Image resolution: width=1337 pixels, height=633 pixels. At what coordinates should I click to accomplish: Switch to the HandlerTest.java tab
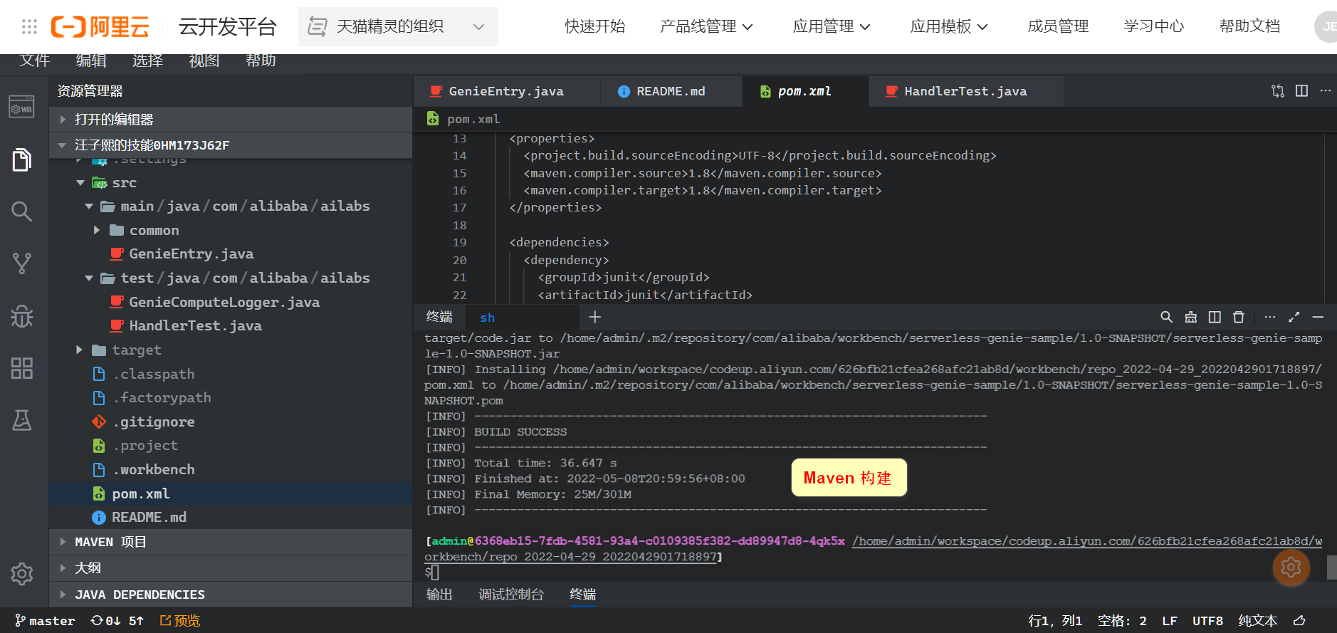pyautogui.click(x=966, y=91)
